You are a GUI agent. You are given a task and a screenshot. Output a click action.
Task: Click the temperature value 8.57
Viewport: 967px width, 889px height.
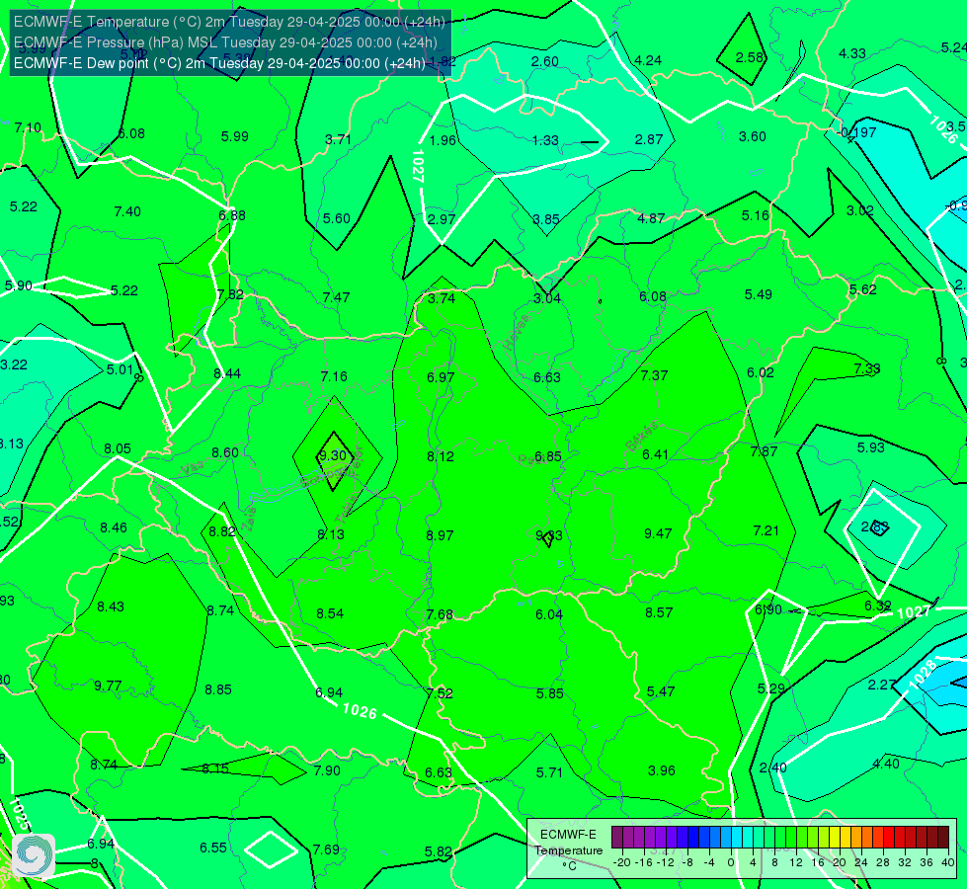click(x=659, y=612)
